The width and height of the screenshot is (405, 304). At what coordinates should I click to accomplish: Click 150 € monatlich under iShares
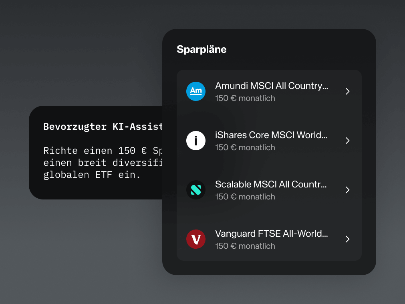245,147
